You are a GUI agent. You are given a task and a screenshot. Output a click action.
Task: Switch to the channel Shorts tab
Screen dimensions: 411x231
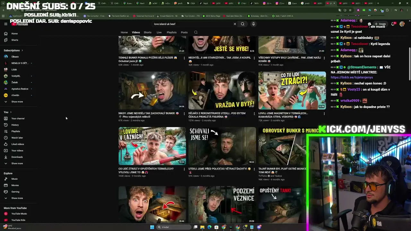point(148,32)
